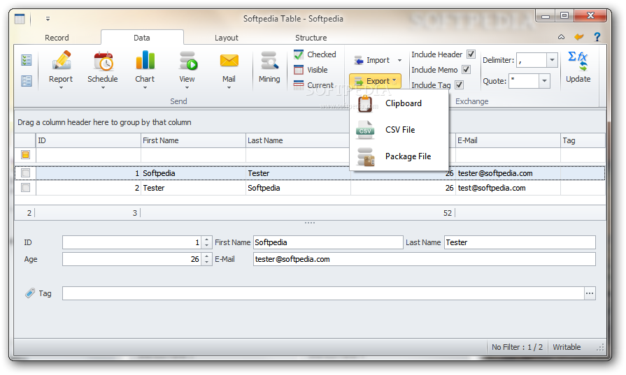626x375 pixels.
Task: Choose Clipboard from Export menu
Action: [x=399, y=103]
